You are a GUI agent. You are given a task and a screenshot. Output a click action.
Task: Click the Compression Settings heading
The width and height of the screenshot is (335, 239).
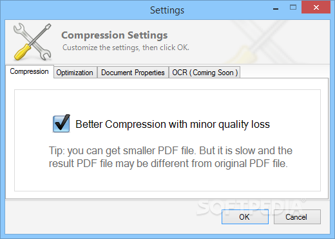[115, 35]
